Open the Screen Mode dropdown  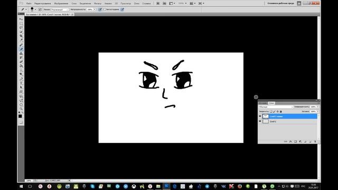coord(202,3)
